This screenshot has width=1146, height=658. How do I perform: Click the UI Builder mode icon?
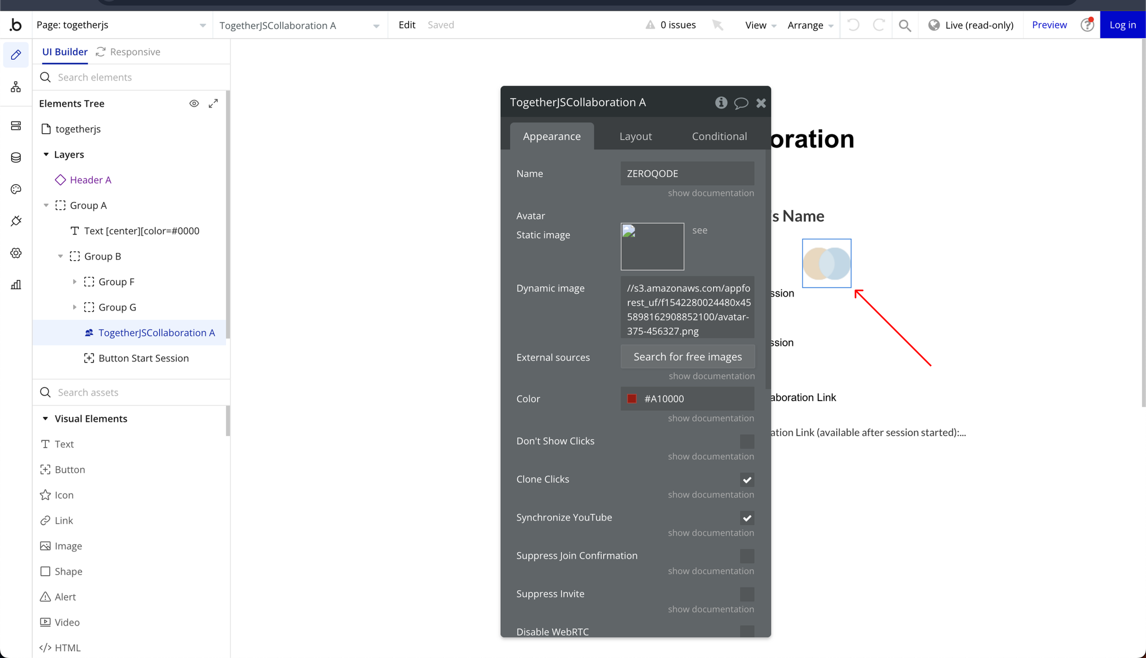[x=16, y=54]
